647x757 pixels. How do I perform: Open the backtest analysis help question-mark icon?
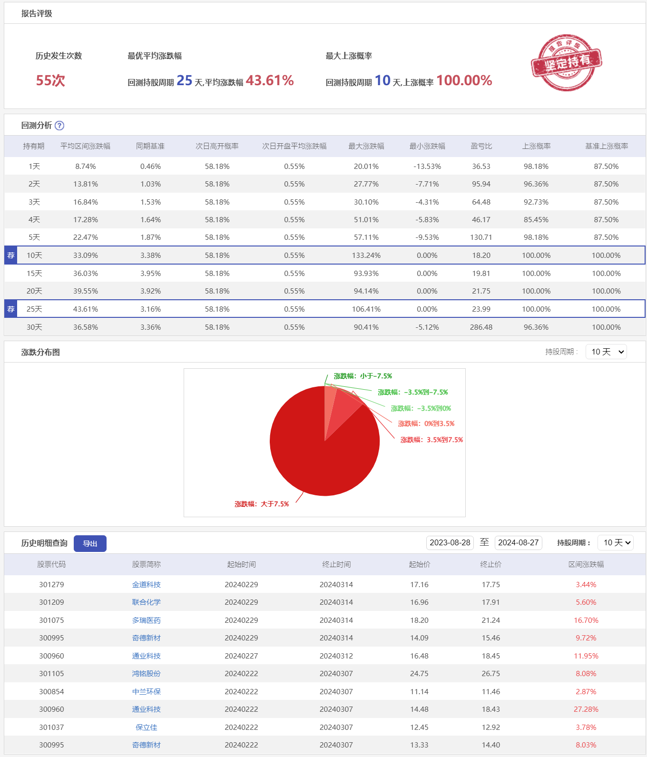(x=59, y=126)
